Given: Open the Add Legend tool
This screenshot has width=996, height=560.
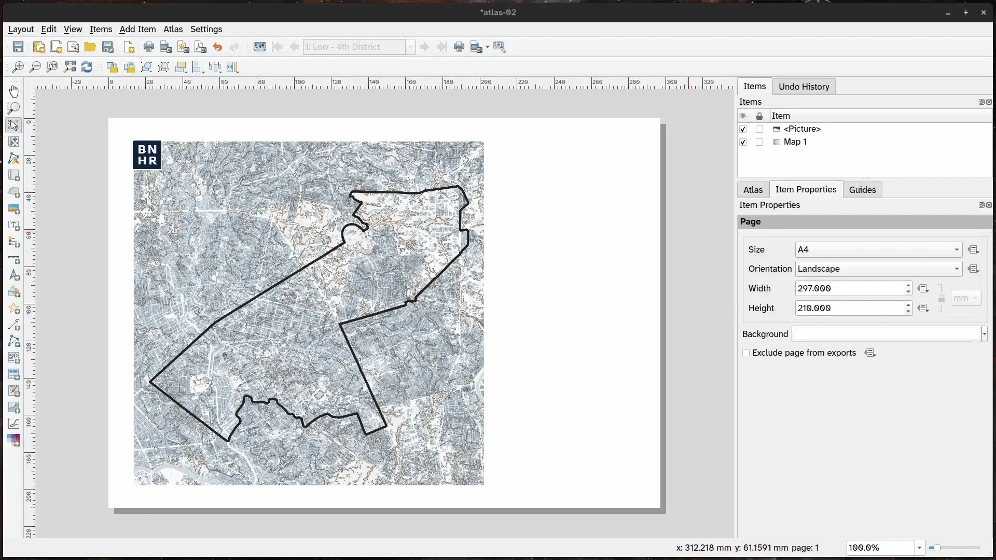Looking at the screenshot, I should (13, 242).
